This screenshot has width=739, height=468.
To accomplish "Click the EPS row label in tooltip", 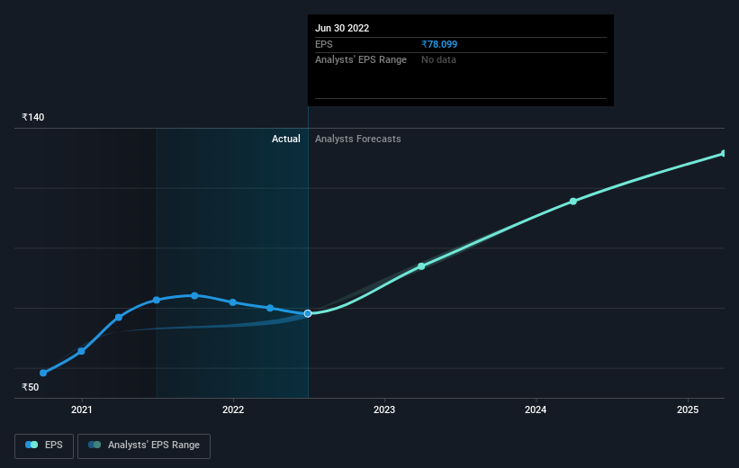I will point(324,44).
